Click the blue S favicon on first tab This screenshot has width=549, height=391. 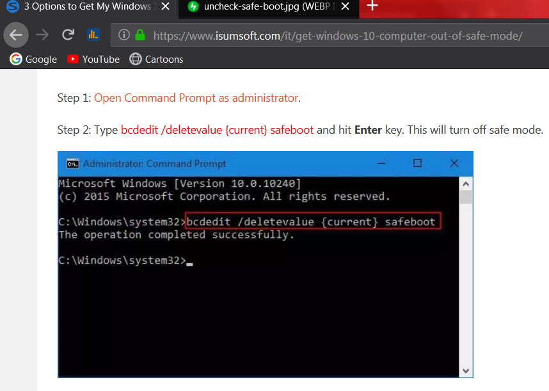click(13, 6)
